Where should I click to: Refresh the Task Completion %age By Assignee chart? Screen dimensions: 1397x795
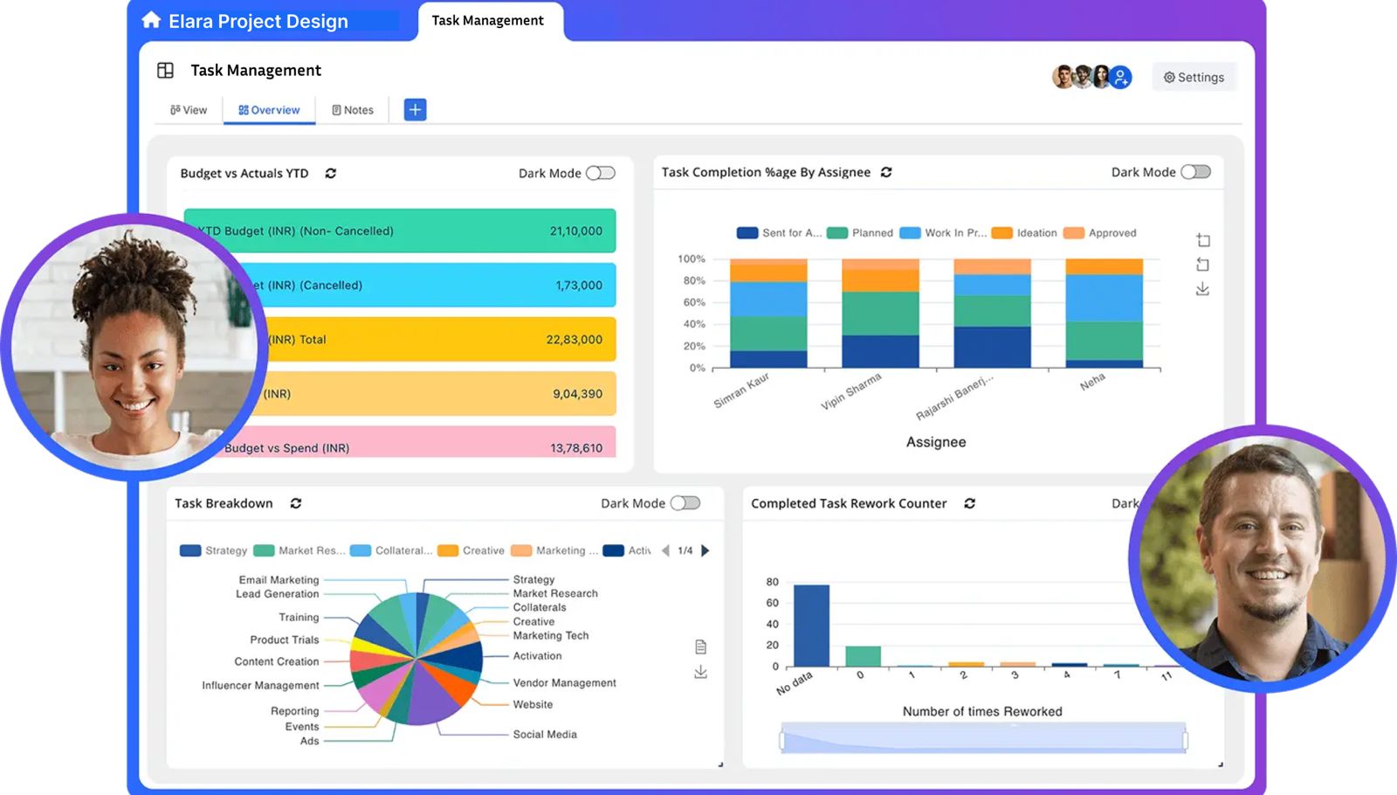coord(886,172)
